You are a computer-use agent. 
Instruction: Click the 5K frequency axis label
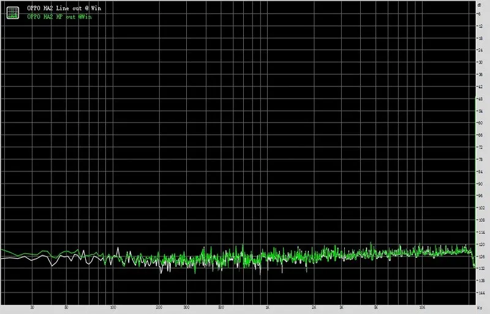pyautogui.click(x=375, y=307)
